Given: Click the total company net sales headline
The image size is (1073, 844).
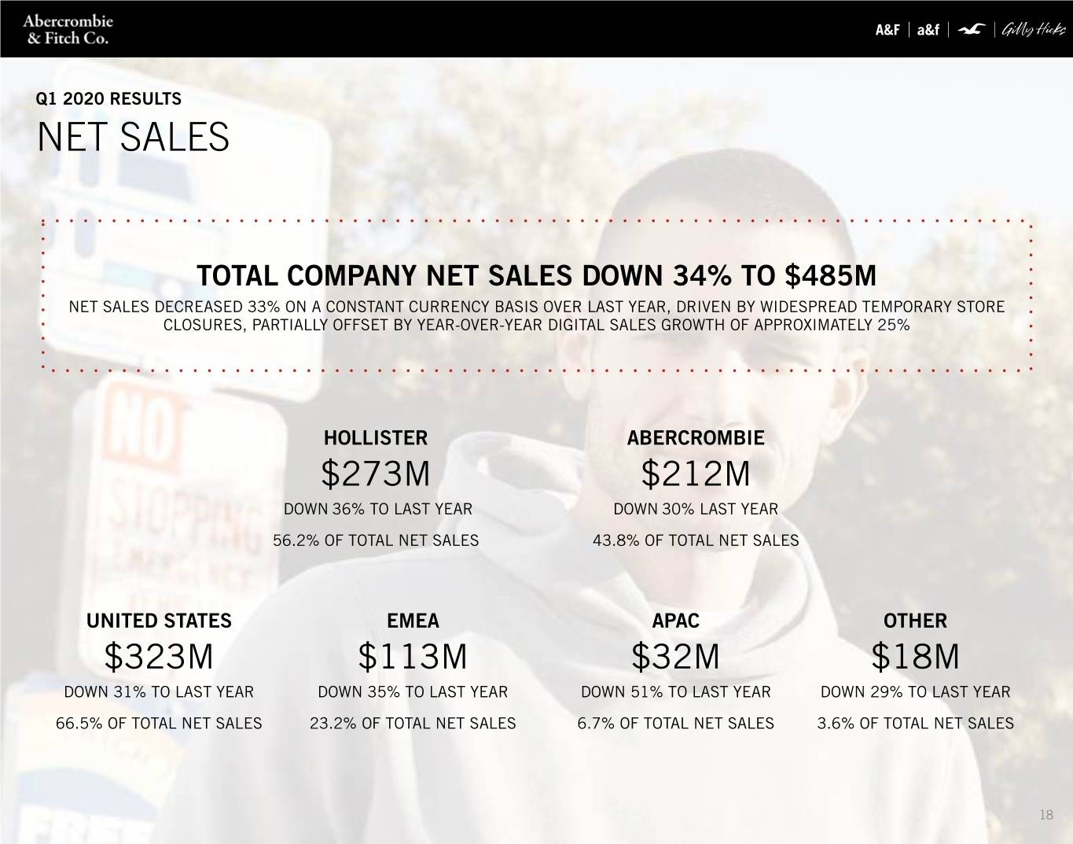Looking at the screenshot, I should (x=536, y=276).
